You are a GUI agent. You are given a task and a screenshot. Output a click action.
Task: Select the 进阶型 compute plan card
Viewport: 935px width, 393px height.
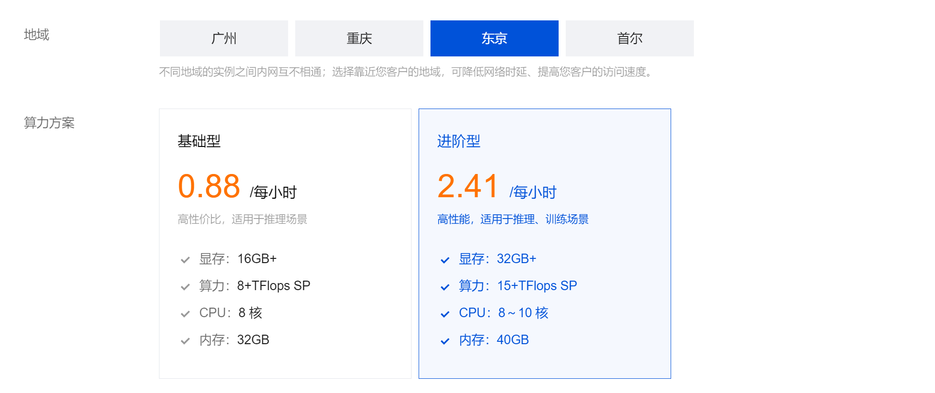[x=544, y=243]
